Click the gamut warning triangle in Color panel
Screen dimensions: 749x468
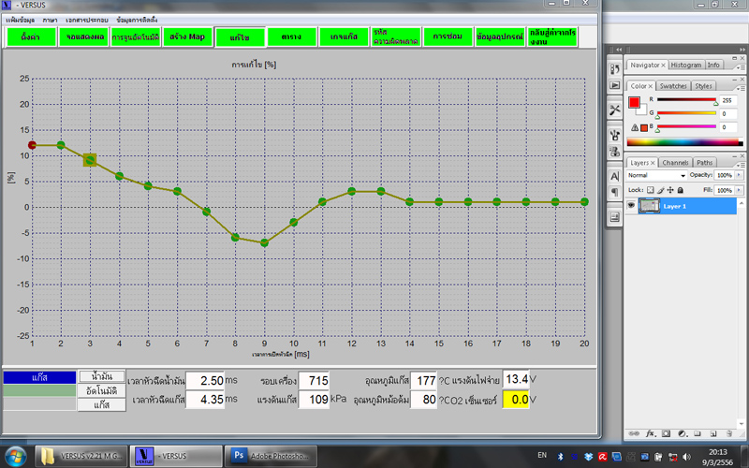[635, 127]
